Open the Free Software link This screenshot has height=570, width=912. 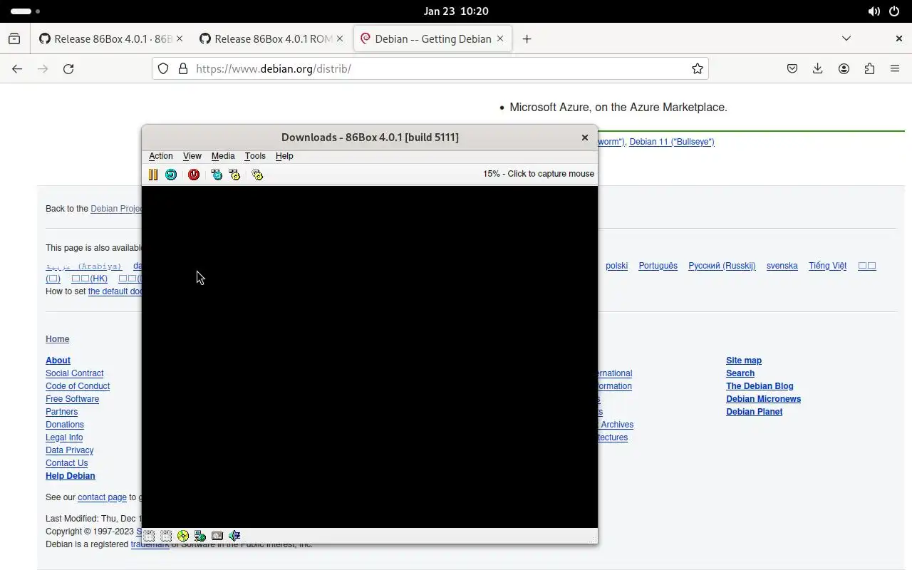(73, 399)
